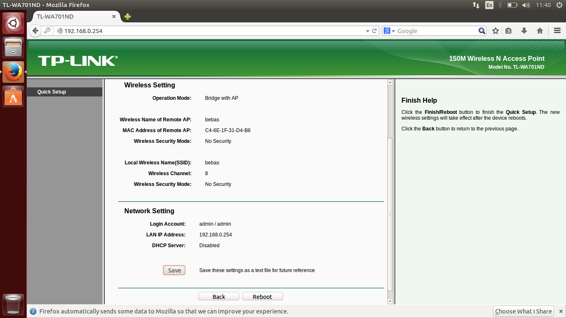This screenshot has width=566, height=318.
Task: Open the system power gear menu
Action: coord(559,5)
